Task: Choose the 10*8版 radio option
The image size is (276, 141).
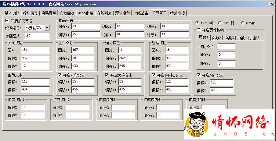Action: pos(220,23)
